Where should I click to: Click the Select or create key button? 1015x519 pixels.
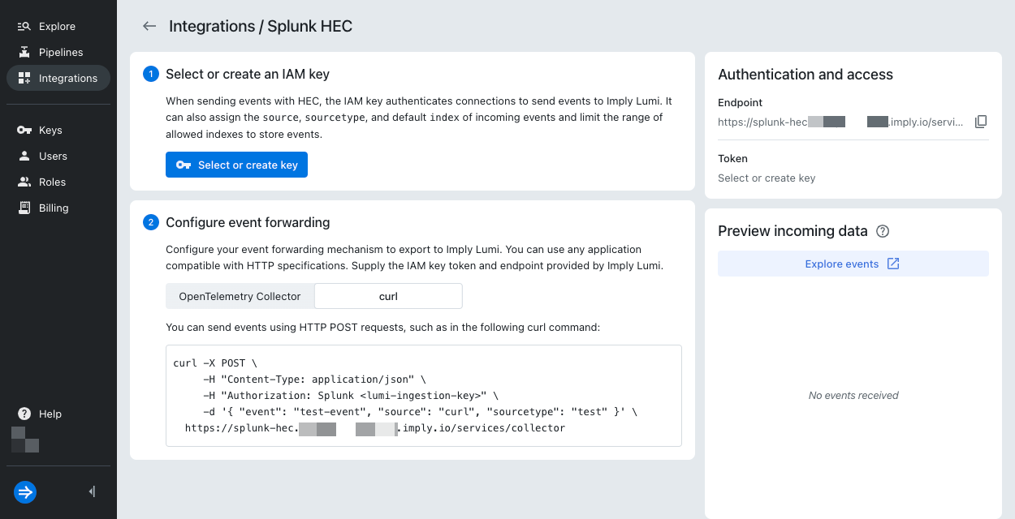pos(236,165)
